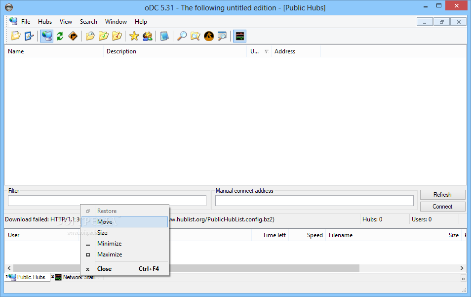The image size is (471, 297).
Task: Open Favorite Users people icon
Action: click(148, 36)
